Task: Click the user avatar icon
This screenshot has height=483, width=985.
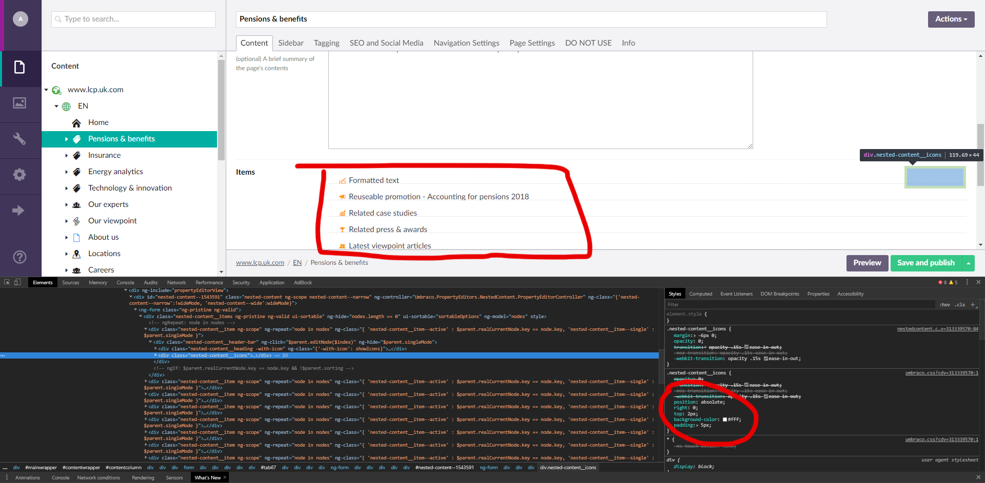Action: (21, 19)
